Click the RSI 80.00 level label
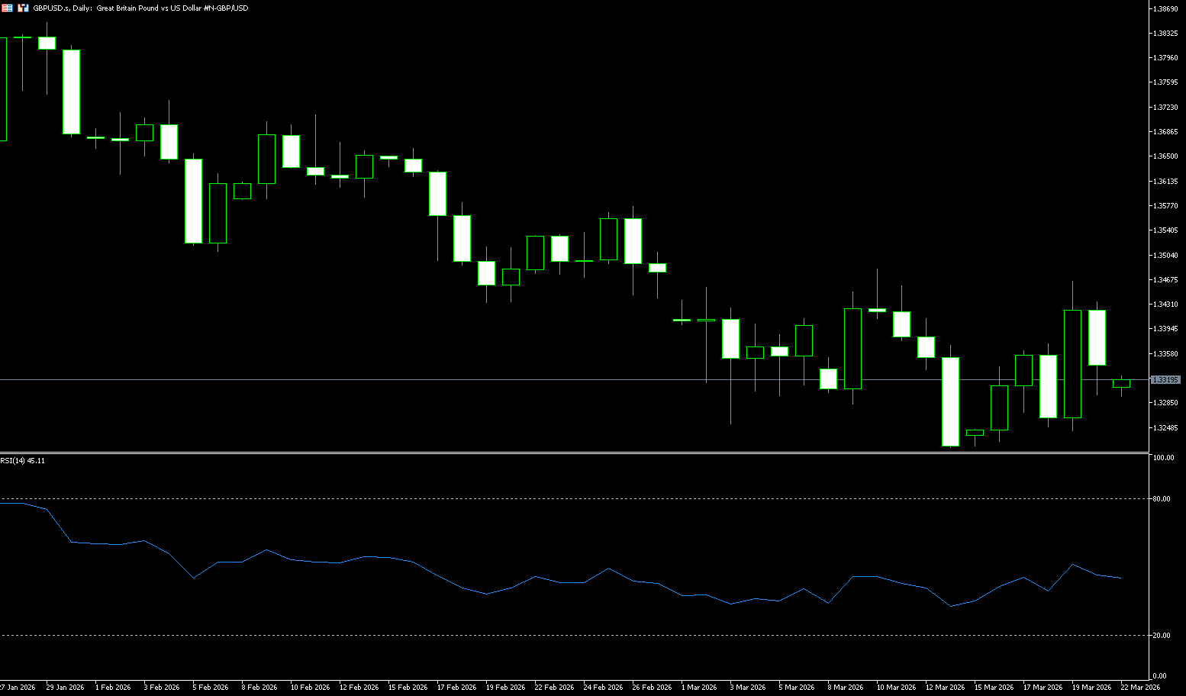Viewport: 1186px width, 696px height. point(1162,499)
